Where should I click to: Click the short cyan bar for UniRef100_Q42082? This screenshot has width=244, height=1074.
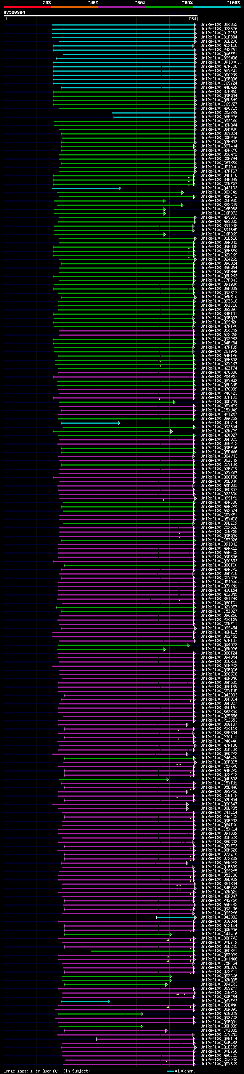(x=176, y=917)
